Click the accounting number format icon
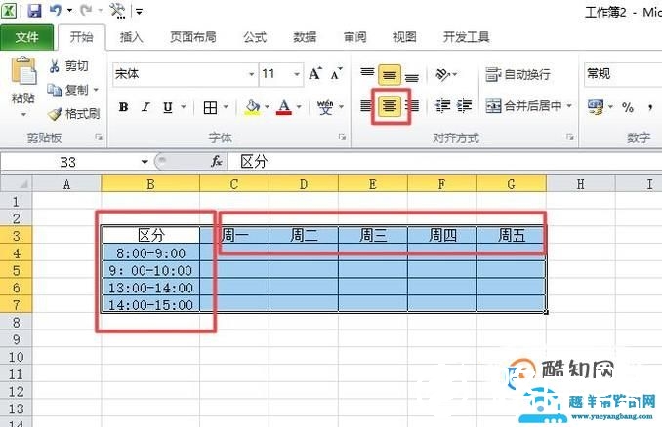Viewport: 662px width, 427px height. coord(596,107)
